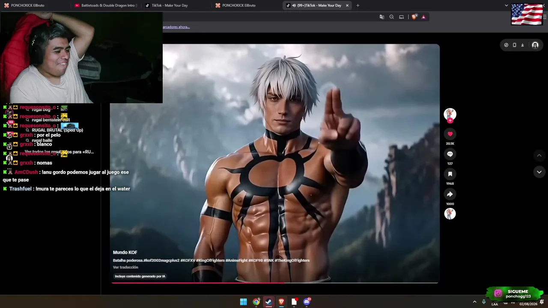Close the active (99+) TikTok tab
The image size is (548, 308).
[x=347, y=6]
